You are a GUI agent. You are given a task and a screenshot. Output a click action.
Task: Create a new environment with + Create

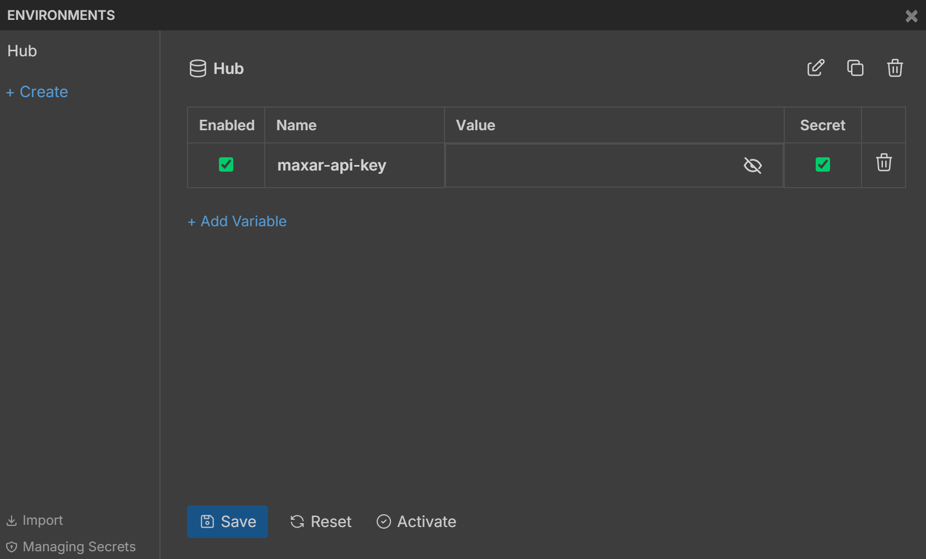tap(36, 92)
